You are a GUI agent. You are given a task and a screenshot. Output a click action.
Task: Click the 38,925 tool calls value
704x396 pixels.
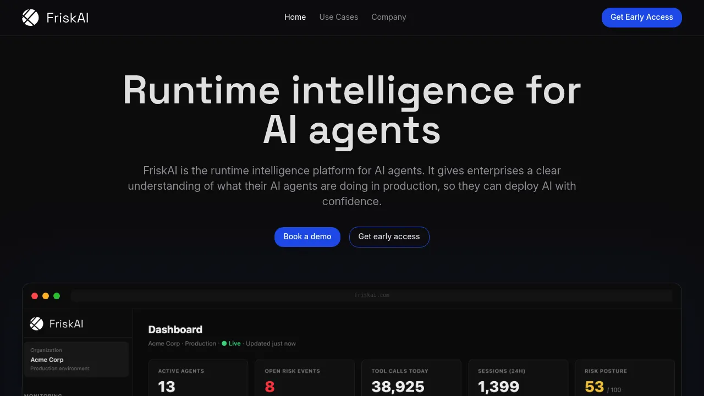(398, 387)
